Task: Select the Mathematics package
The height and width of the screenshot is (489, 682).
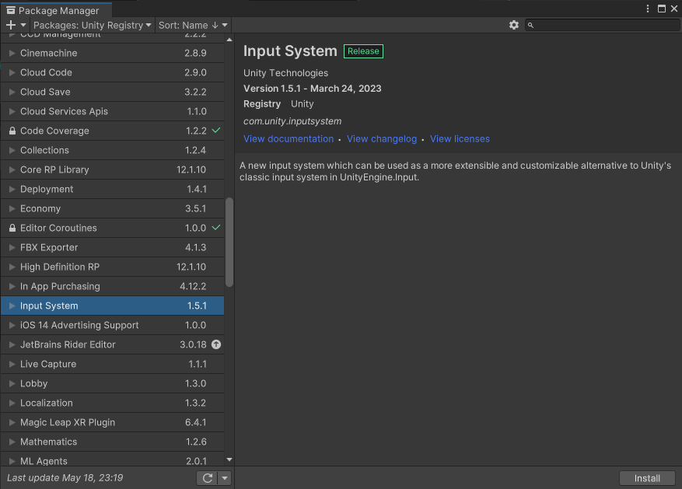Action: pos(112,442)
